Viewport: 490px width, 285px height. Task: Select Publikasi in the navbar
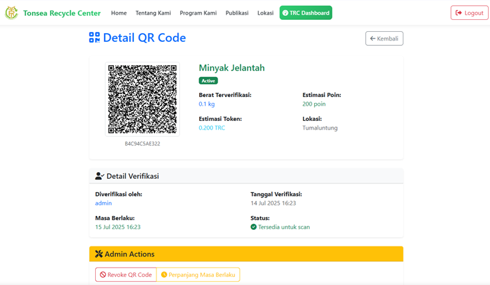coord(237,13)
